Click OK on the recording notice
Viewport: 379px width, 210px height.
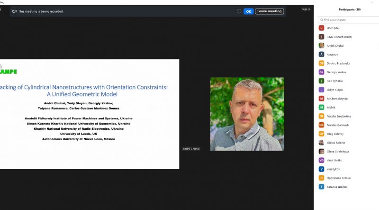click(x=248, y=11)
